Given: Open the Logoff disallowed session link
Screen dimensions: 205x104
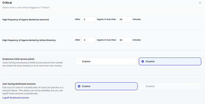Looking at the screenshot, I should click(16, 98).
